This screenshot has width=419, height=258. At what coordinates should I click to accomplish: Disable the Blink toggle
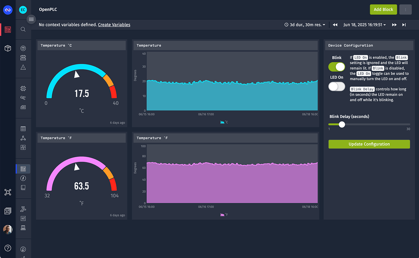(337, 67)
